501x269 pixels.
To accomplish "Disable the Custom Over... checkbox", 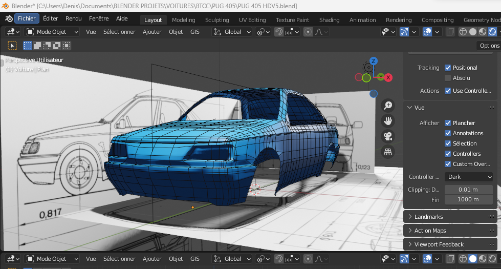I will [x=448, y=164].
